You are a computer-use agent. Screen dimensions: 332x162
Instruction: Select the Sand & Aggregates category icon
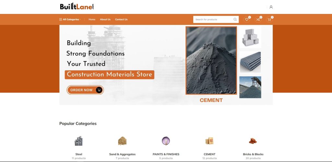122,141
